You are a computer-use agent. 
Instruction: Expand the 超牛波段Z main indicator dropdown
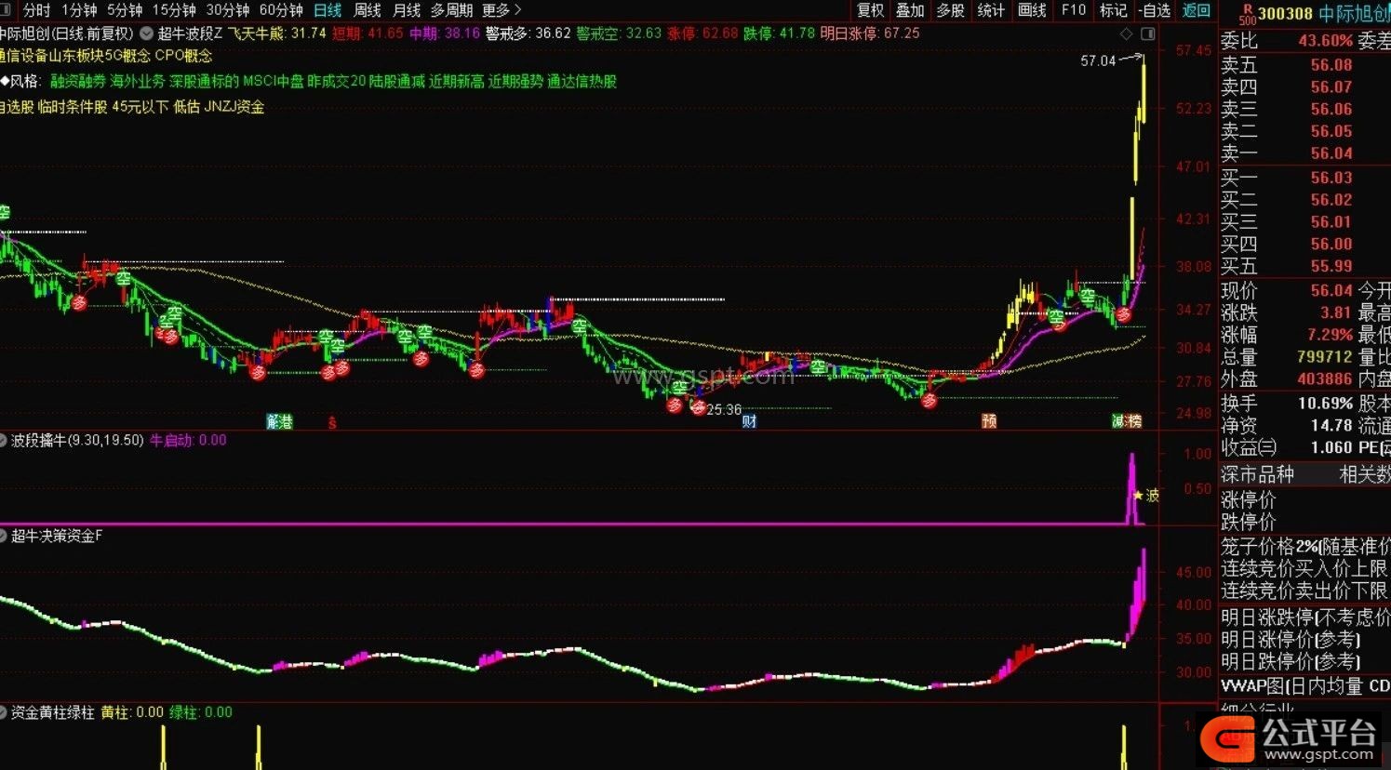tap(146, 33)
